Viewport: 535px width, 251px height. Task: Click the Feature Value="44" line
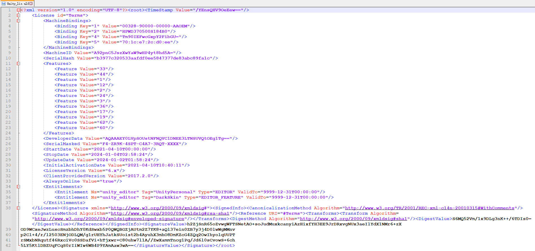84,74
